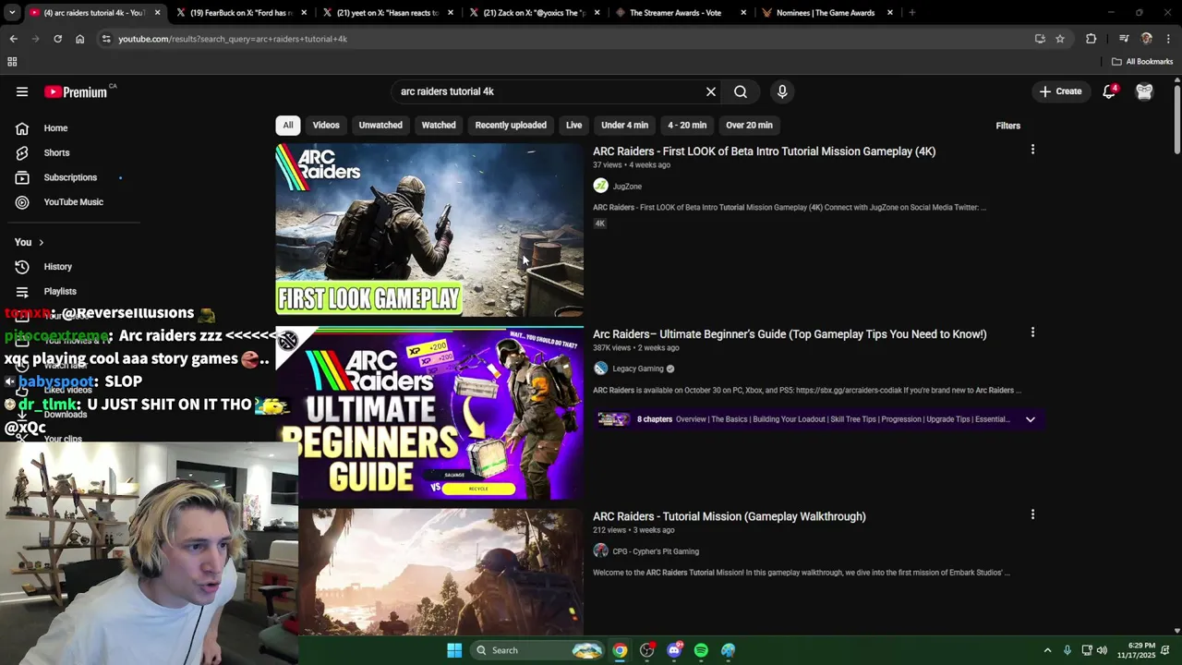
Task: Select the Live filter chip
Action: pos(573,125)
